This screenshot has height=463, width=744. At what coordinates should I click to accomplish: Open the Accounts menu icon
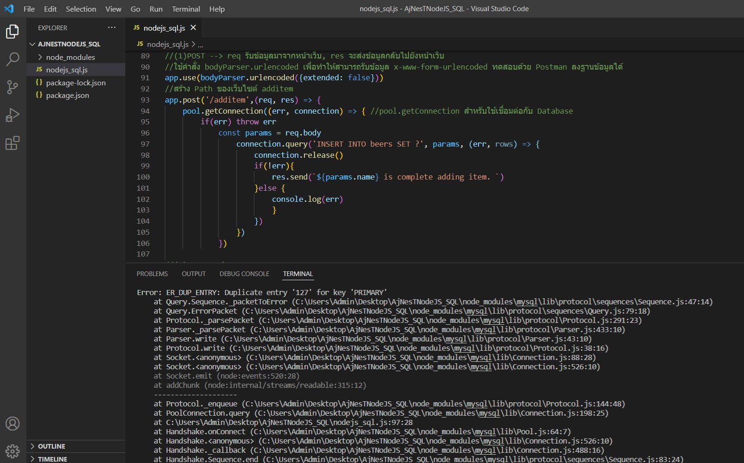pyautogui.click(x=13, y=424)
